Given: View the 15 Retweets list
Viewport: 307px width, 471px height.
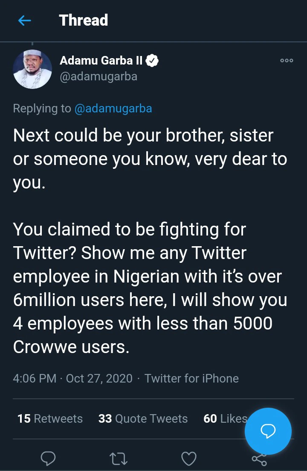Looking at the screenshot, I should 50,418.
